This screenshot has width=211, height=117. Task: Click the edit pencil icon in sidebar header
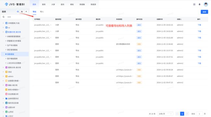[x=22, y=12]
